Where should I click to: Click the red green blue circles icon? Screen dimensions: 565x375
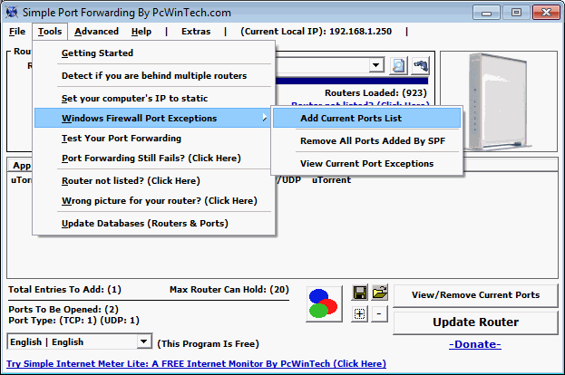pos(324,303)
